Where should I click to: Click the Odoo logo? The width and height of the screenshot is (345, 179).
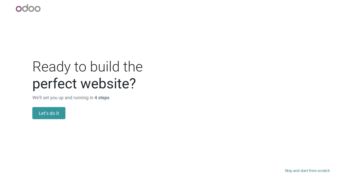click(x=28, y=8)
